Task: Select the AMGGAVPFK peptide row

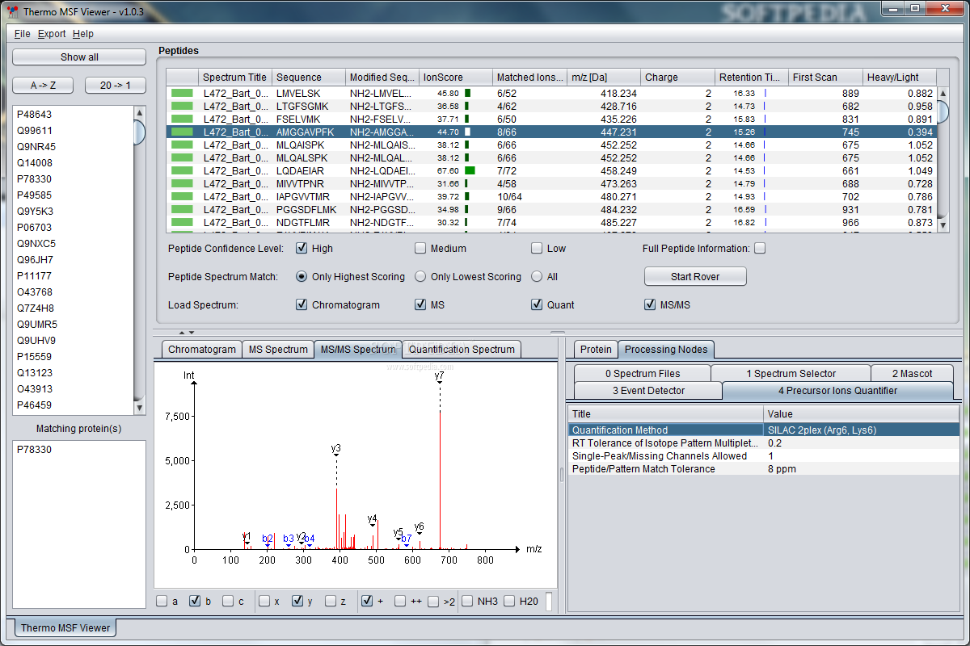Action: click(552, 132)
